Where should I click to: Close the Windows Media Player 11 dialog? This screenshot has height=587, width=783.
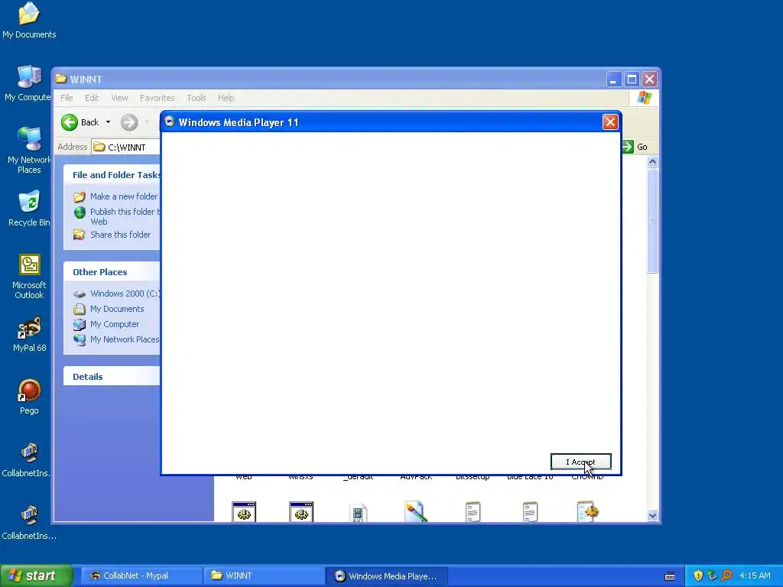[610, 122]
